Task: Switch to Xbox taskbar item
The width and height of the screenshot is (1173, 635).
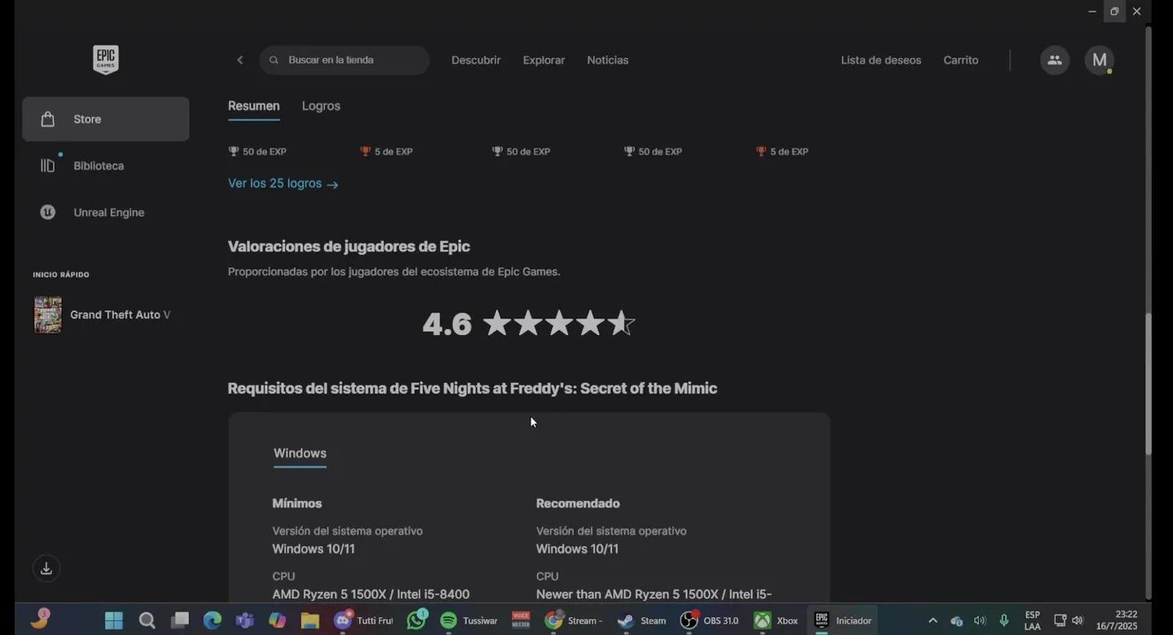Action: click(x=776, y=621)
